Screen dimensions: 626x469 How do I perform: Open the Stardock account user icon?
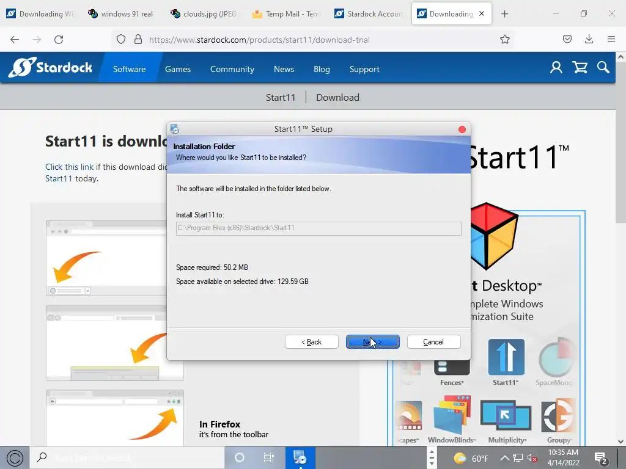pos(556,67)
